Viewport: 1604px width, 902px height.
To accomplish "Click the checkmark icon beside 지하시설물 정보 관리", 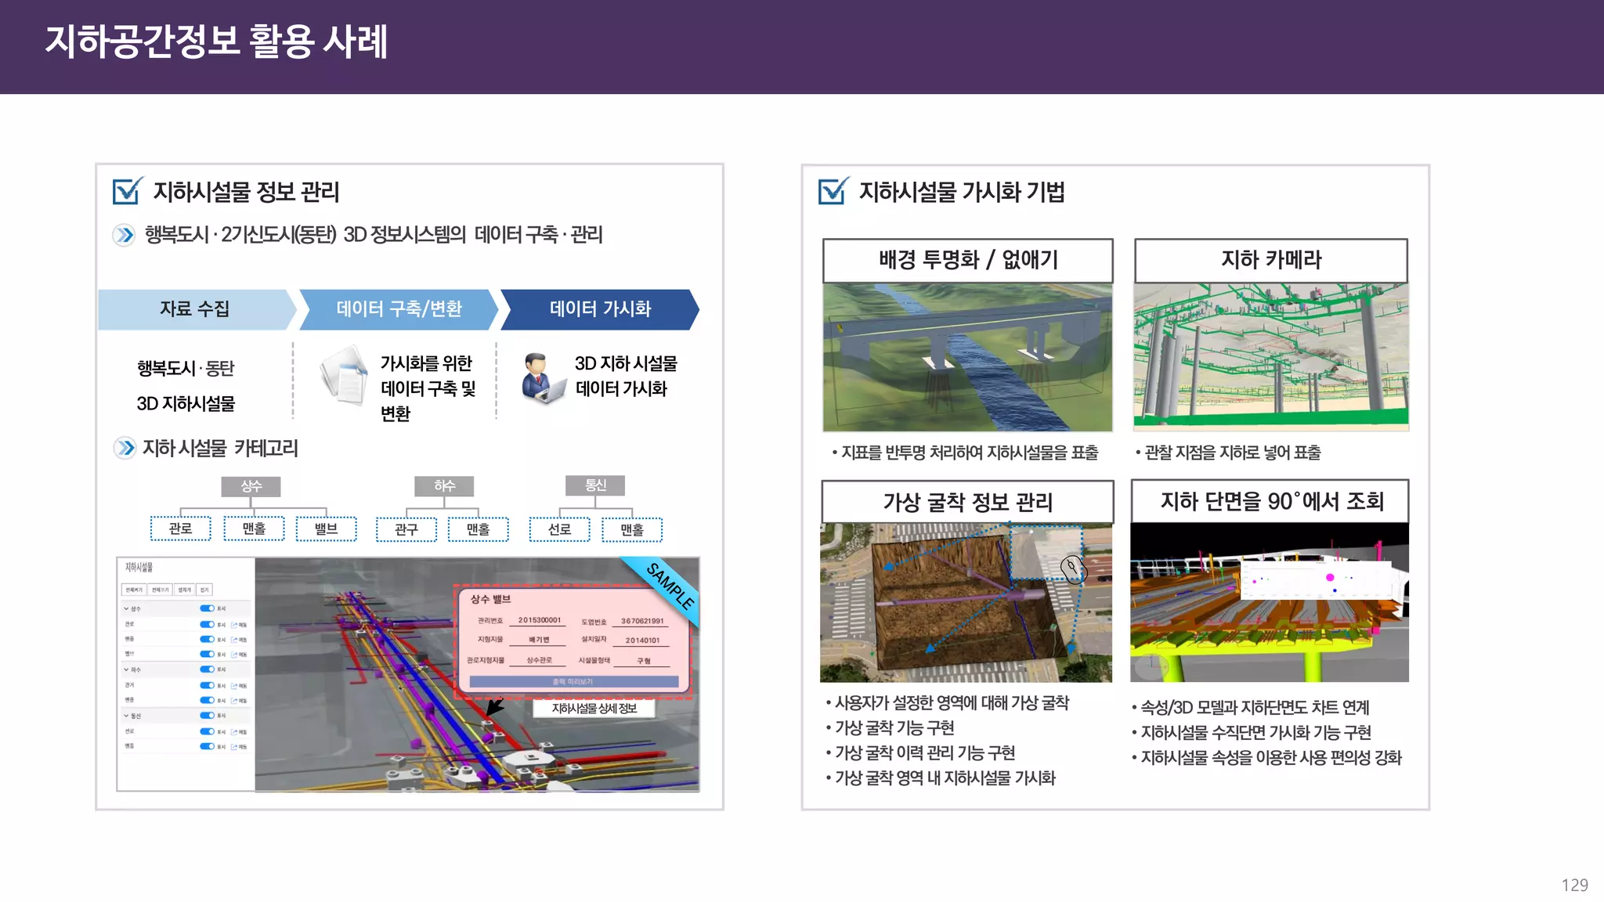I will [x=128, y=190].
